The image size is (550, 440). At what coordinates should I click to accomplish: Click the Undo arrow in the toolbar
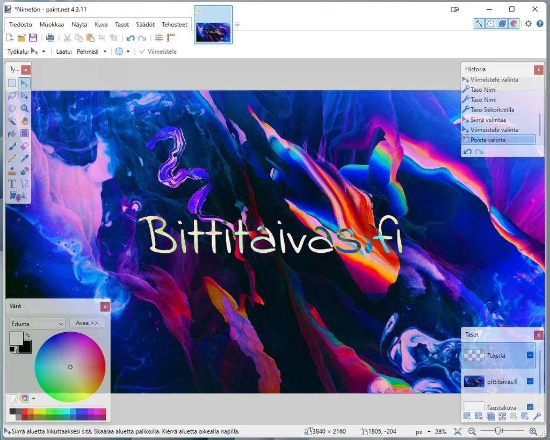click(x=131, y=38)
